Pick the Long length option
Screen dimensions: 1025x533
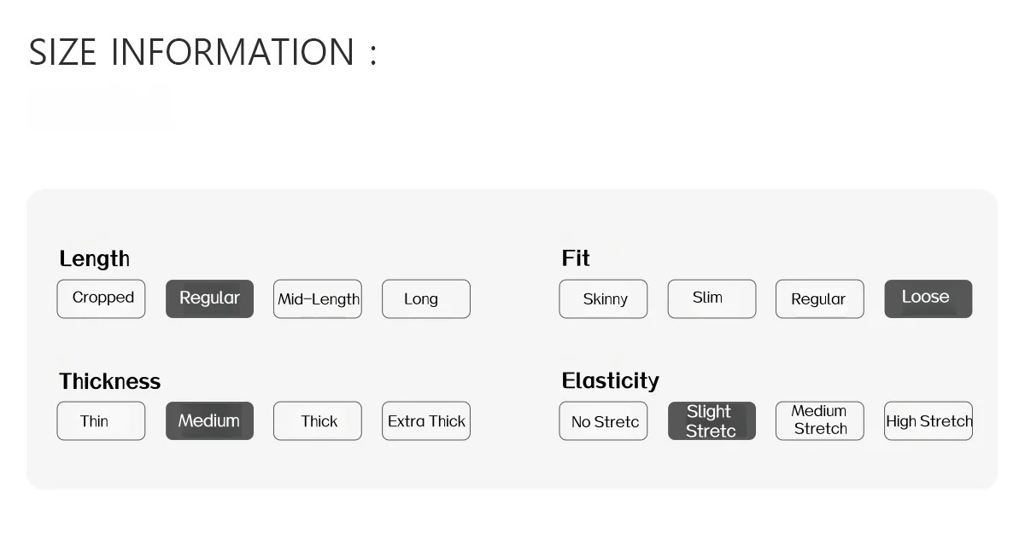pos(426,298)
